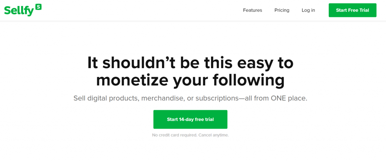
Task: Click the word 'Sell' starting the subheading
Action: (80, 99)
